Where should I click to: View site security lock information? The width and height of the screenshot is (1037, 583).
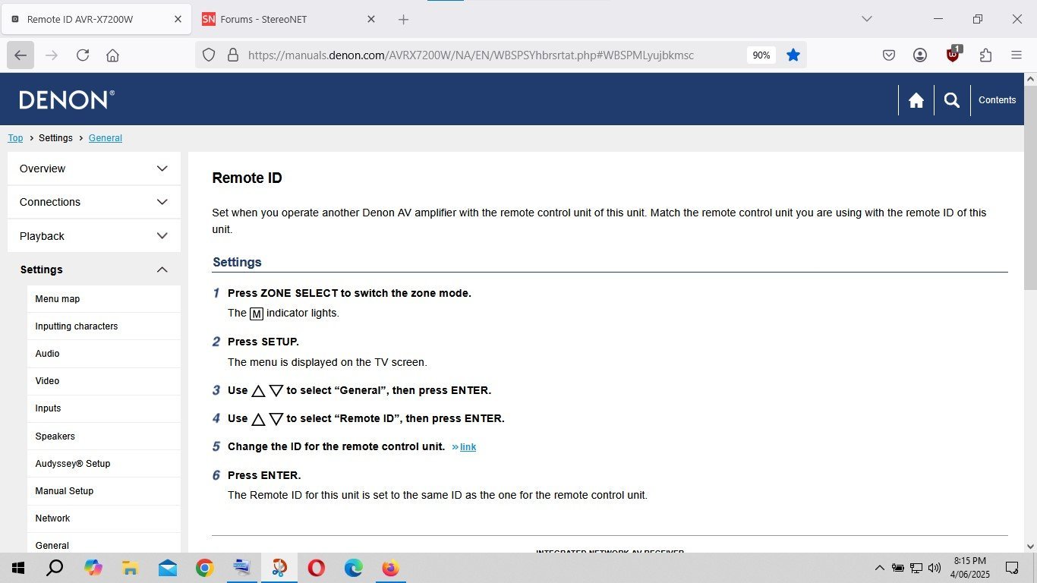[233, 55]
